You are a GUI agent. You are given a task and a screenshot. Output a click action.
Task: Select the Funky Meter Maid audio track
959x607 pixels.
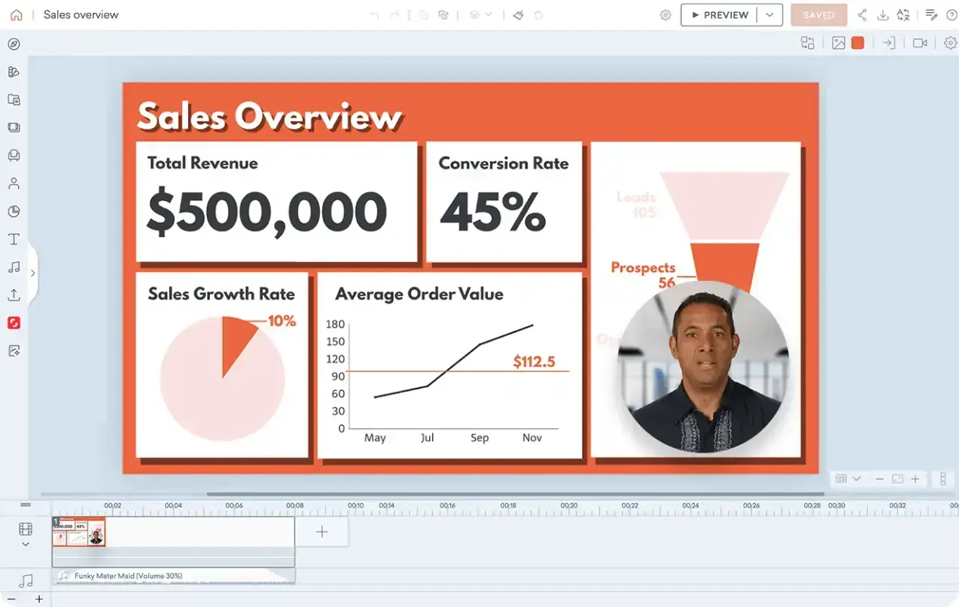pos(173,576)
